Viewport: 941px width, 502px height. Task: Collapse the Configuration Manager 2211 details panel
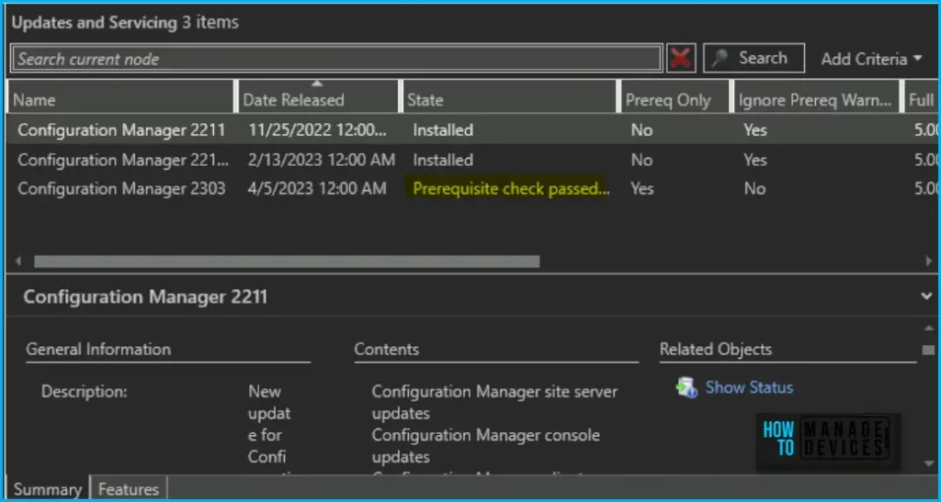point(926,296)
